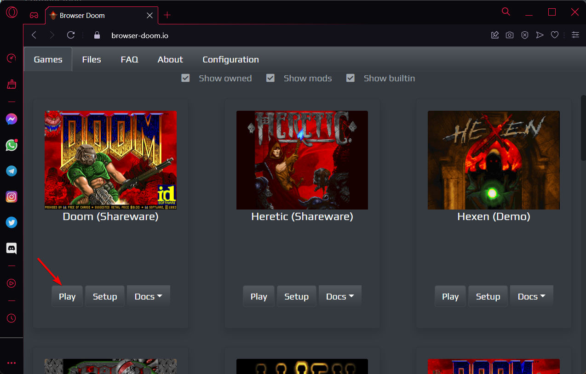
Task: Expand Docs dropdown for Hexen (Demo)
Action: pos(532,296)
